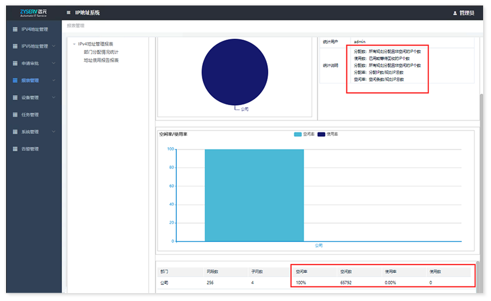Screen dimensions: 491x301
Task: Click the 设备管理 grid icon
Action: [x=15, y=97]
